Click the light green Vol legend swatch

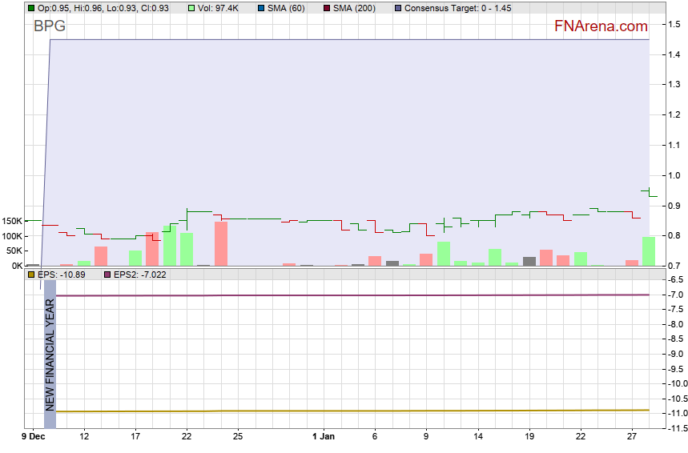click(191, 7)
